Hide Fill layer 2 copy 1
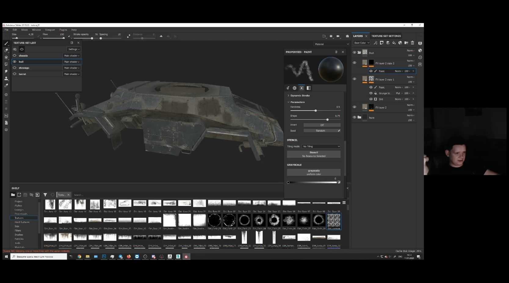 click(355, 79)
